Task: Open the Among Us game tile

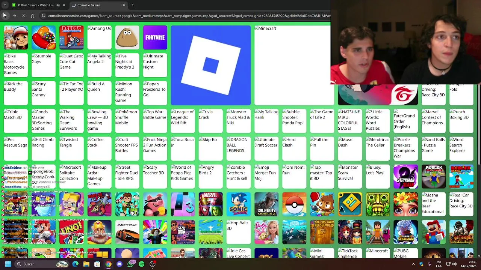Action: coord(99,37)
